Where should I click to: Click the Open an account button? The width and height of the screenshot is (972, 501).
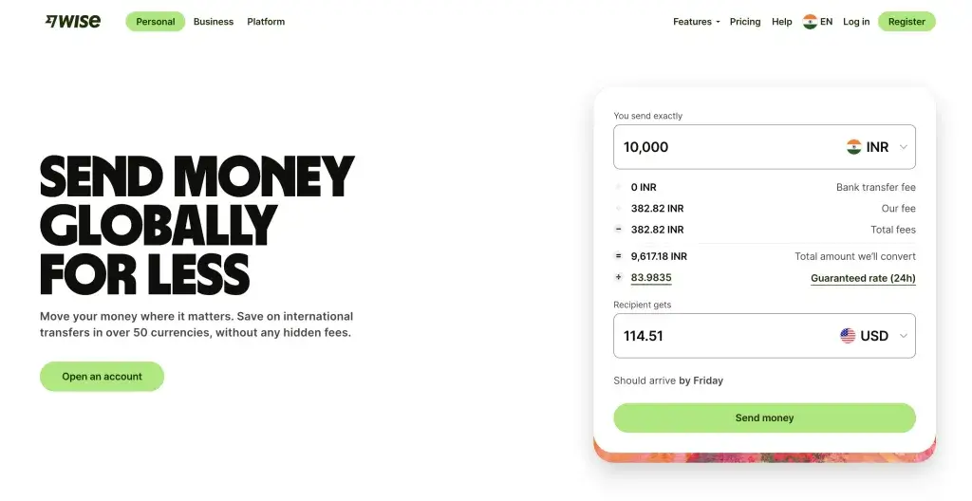pyautogui.click(x=102, y=377)
